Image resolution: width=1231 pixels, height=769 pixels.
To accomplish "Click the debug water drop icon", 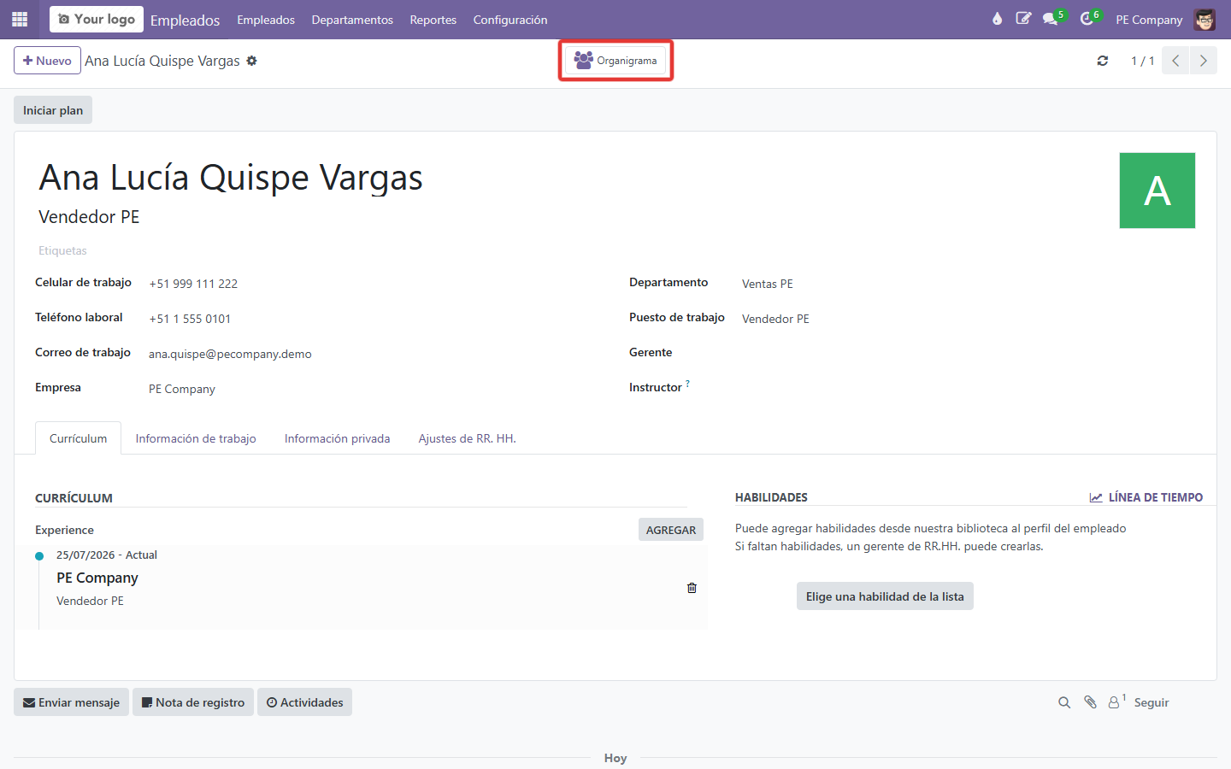I will pos(997,19).
